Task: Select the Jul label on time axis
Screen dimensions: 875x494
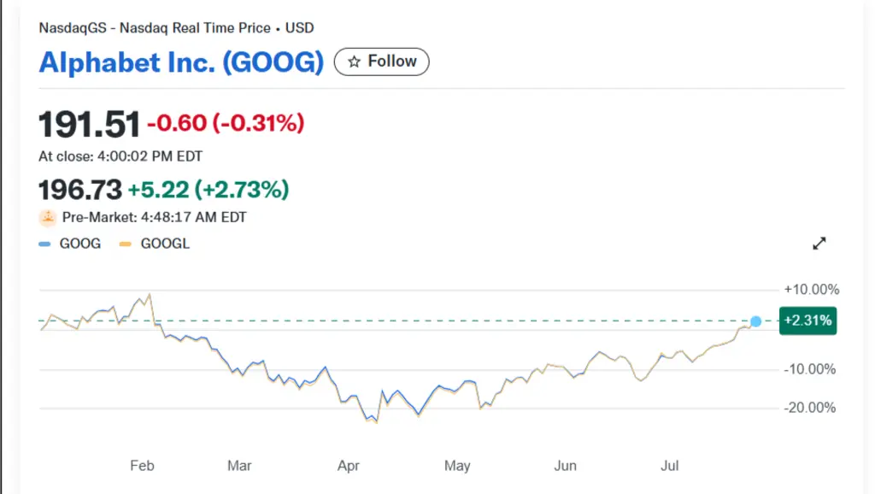Action: (x=670, y=466)
